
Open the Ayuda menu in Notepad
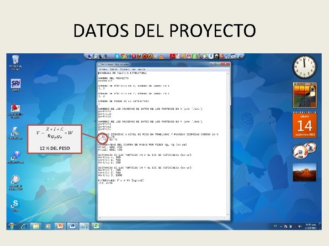pyautogui.click(x=141, y=69)
